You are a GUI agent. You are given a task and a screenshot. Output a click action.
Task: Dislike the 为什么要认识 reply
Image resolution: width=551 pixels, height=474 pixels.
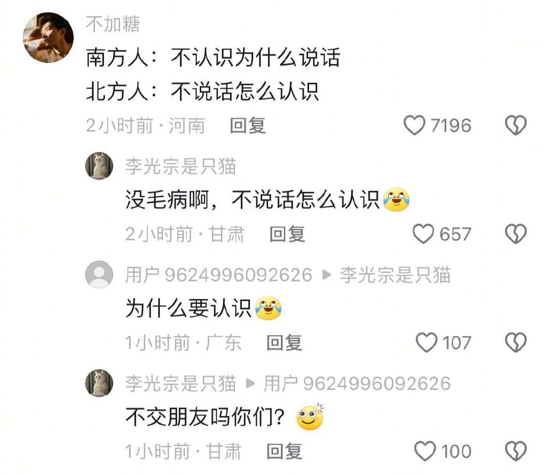click(x=515, y=343)
